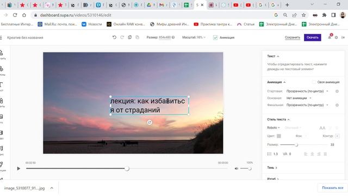Copy element using the duplicate icon
Screen dimensions: 348x196
[130, 38]
